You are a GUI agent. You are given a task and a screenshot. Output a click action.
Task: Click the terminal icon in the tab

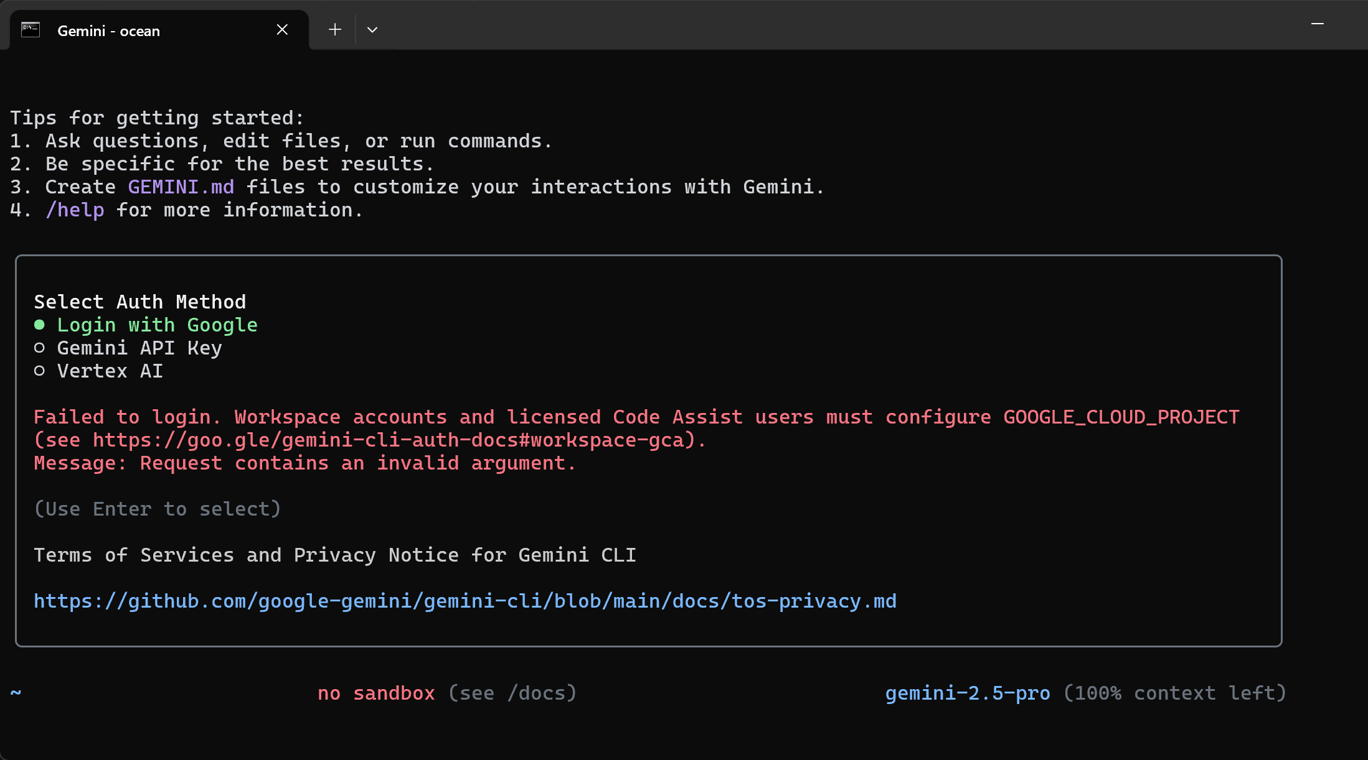[x=31, y=30]
